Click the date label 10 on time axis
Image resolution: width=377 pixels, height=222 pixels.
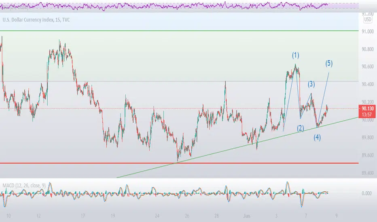pos(8,216)
